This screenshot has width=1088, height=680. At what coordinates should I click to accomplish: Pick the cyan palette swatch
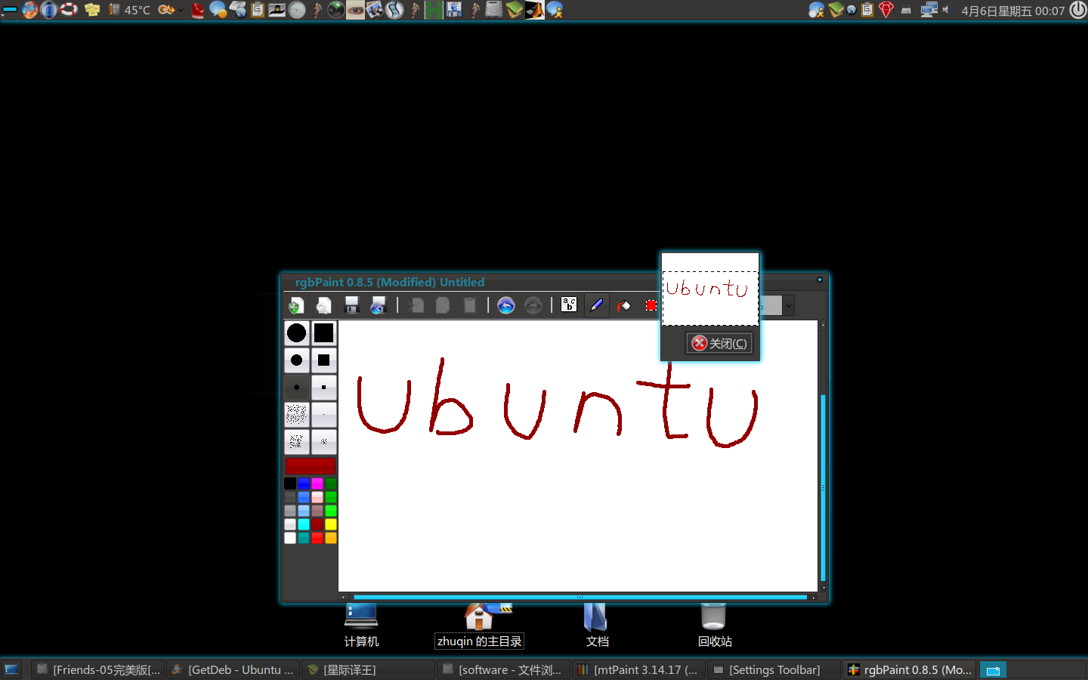[x=304, y=524]
